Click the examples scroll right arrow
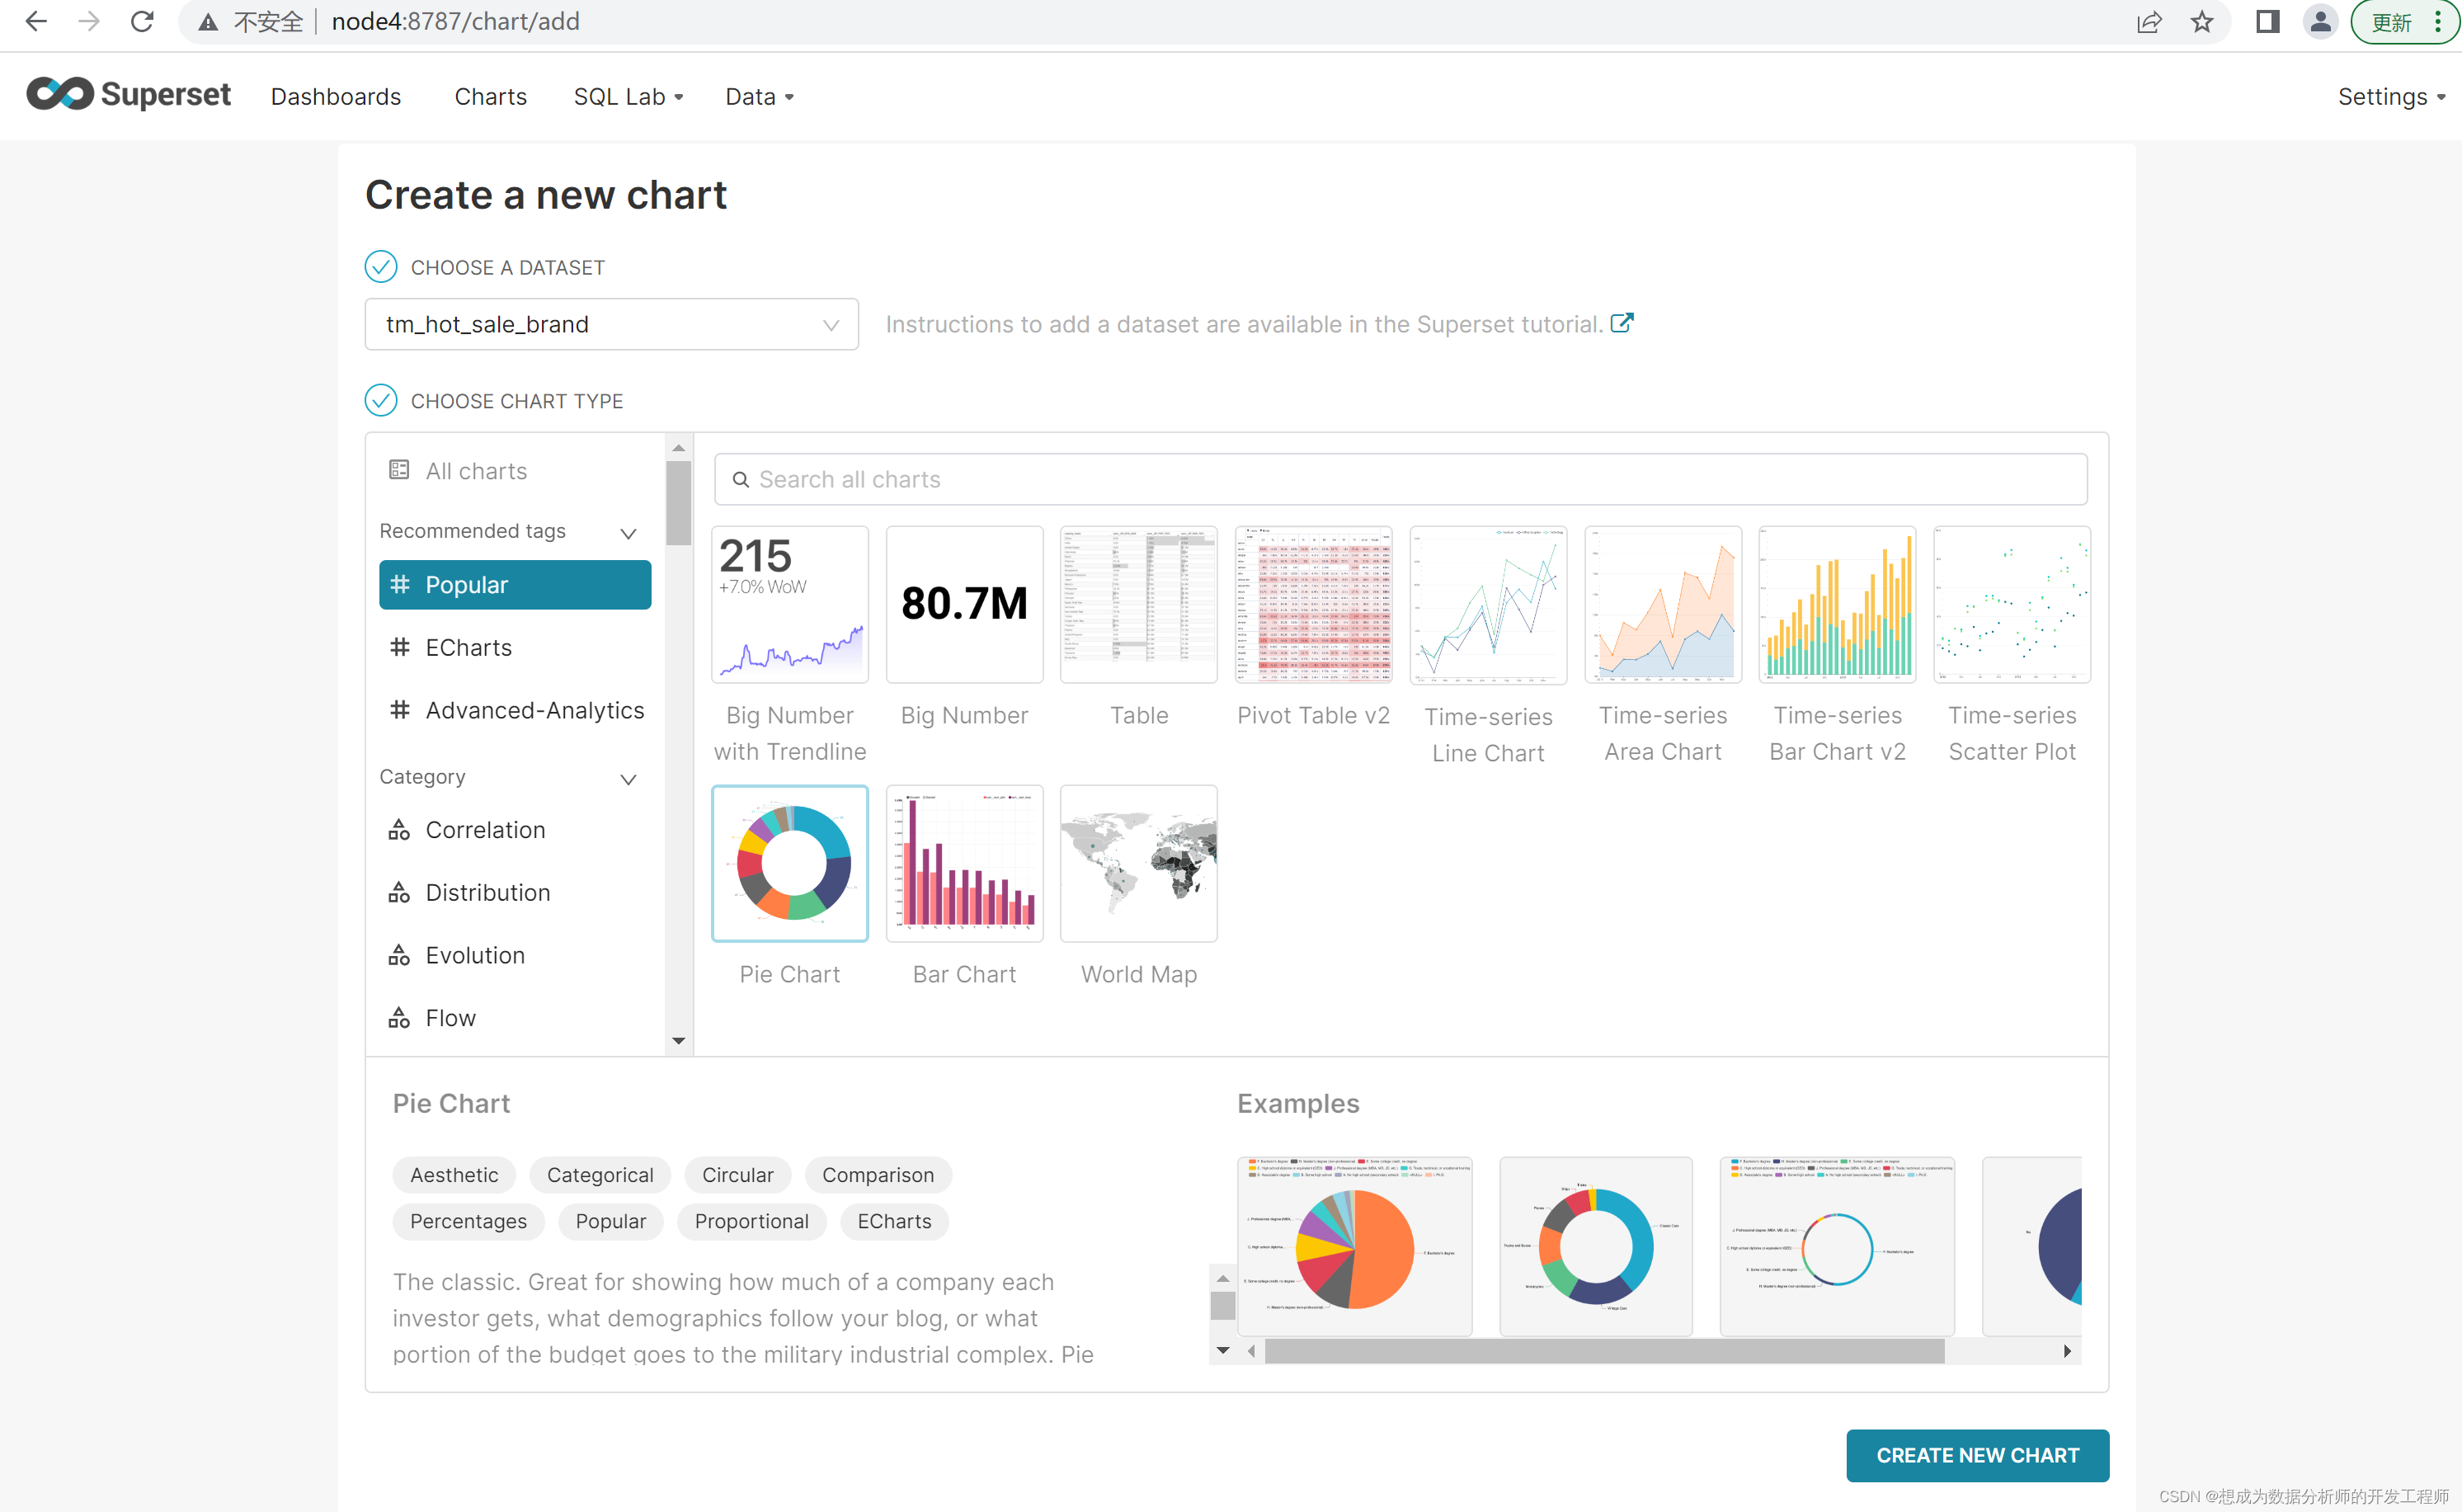The width and height of the screenshot is (2462, 1512). (x=2067, y=1351)
